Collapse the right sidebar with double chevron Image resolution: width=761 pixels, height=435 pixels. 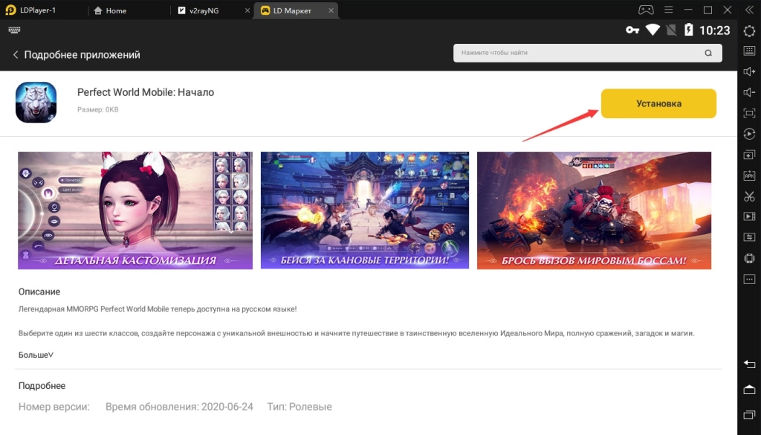click(749, 10)
